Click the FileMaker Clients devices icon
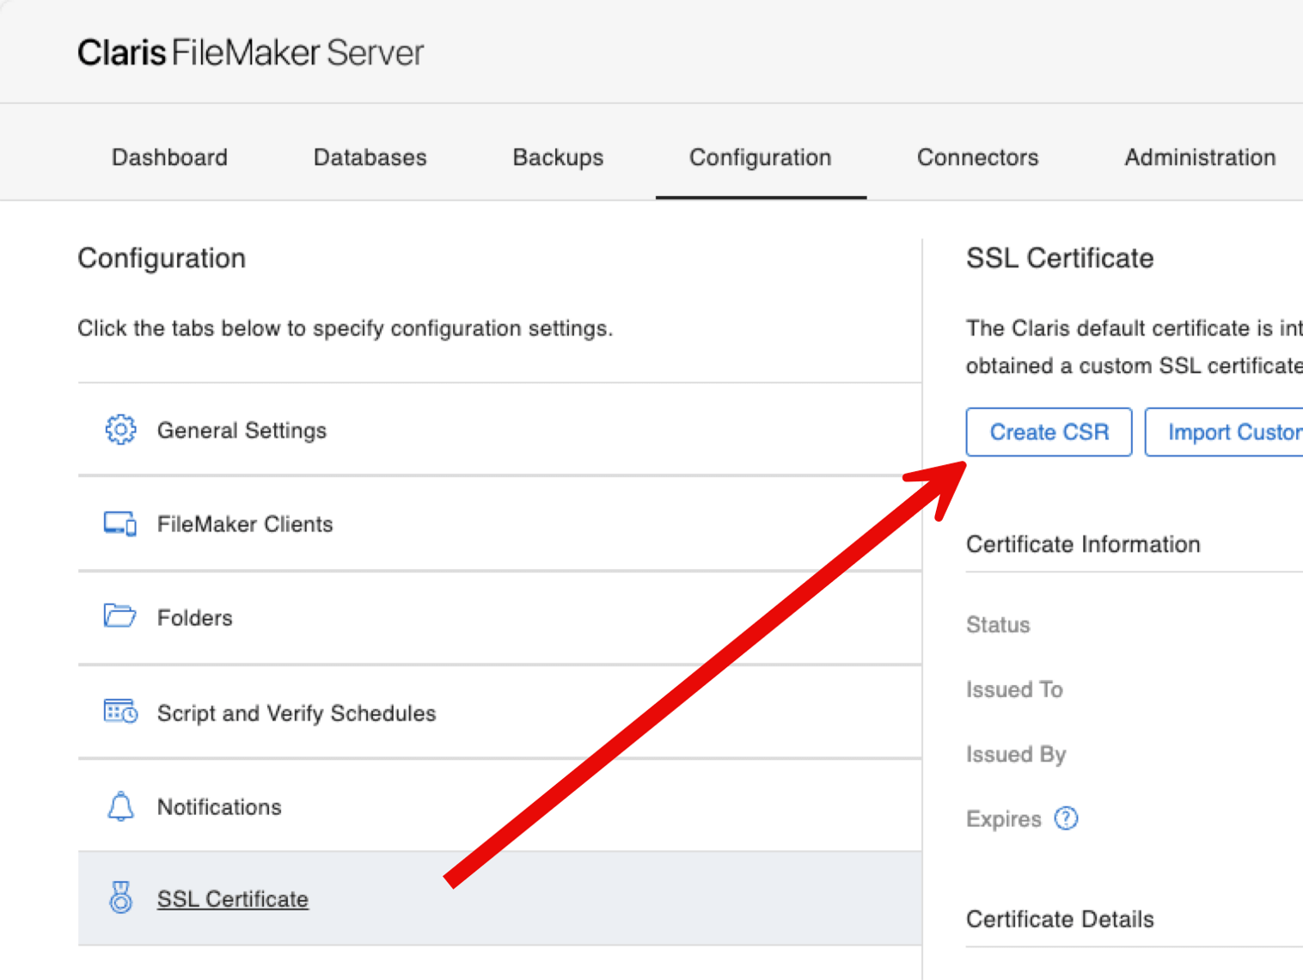This screenshot has height=980, width=1303. tap(120, 524)
